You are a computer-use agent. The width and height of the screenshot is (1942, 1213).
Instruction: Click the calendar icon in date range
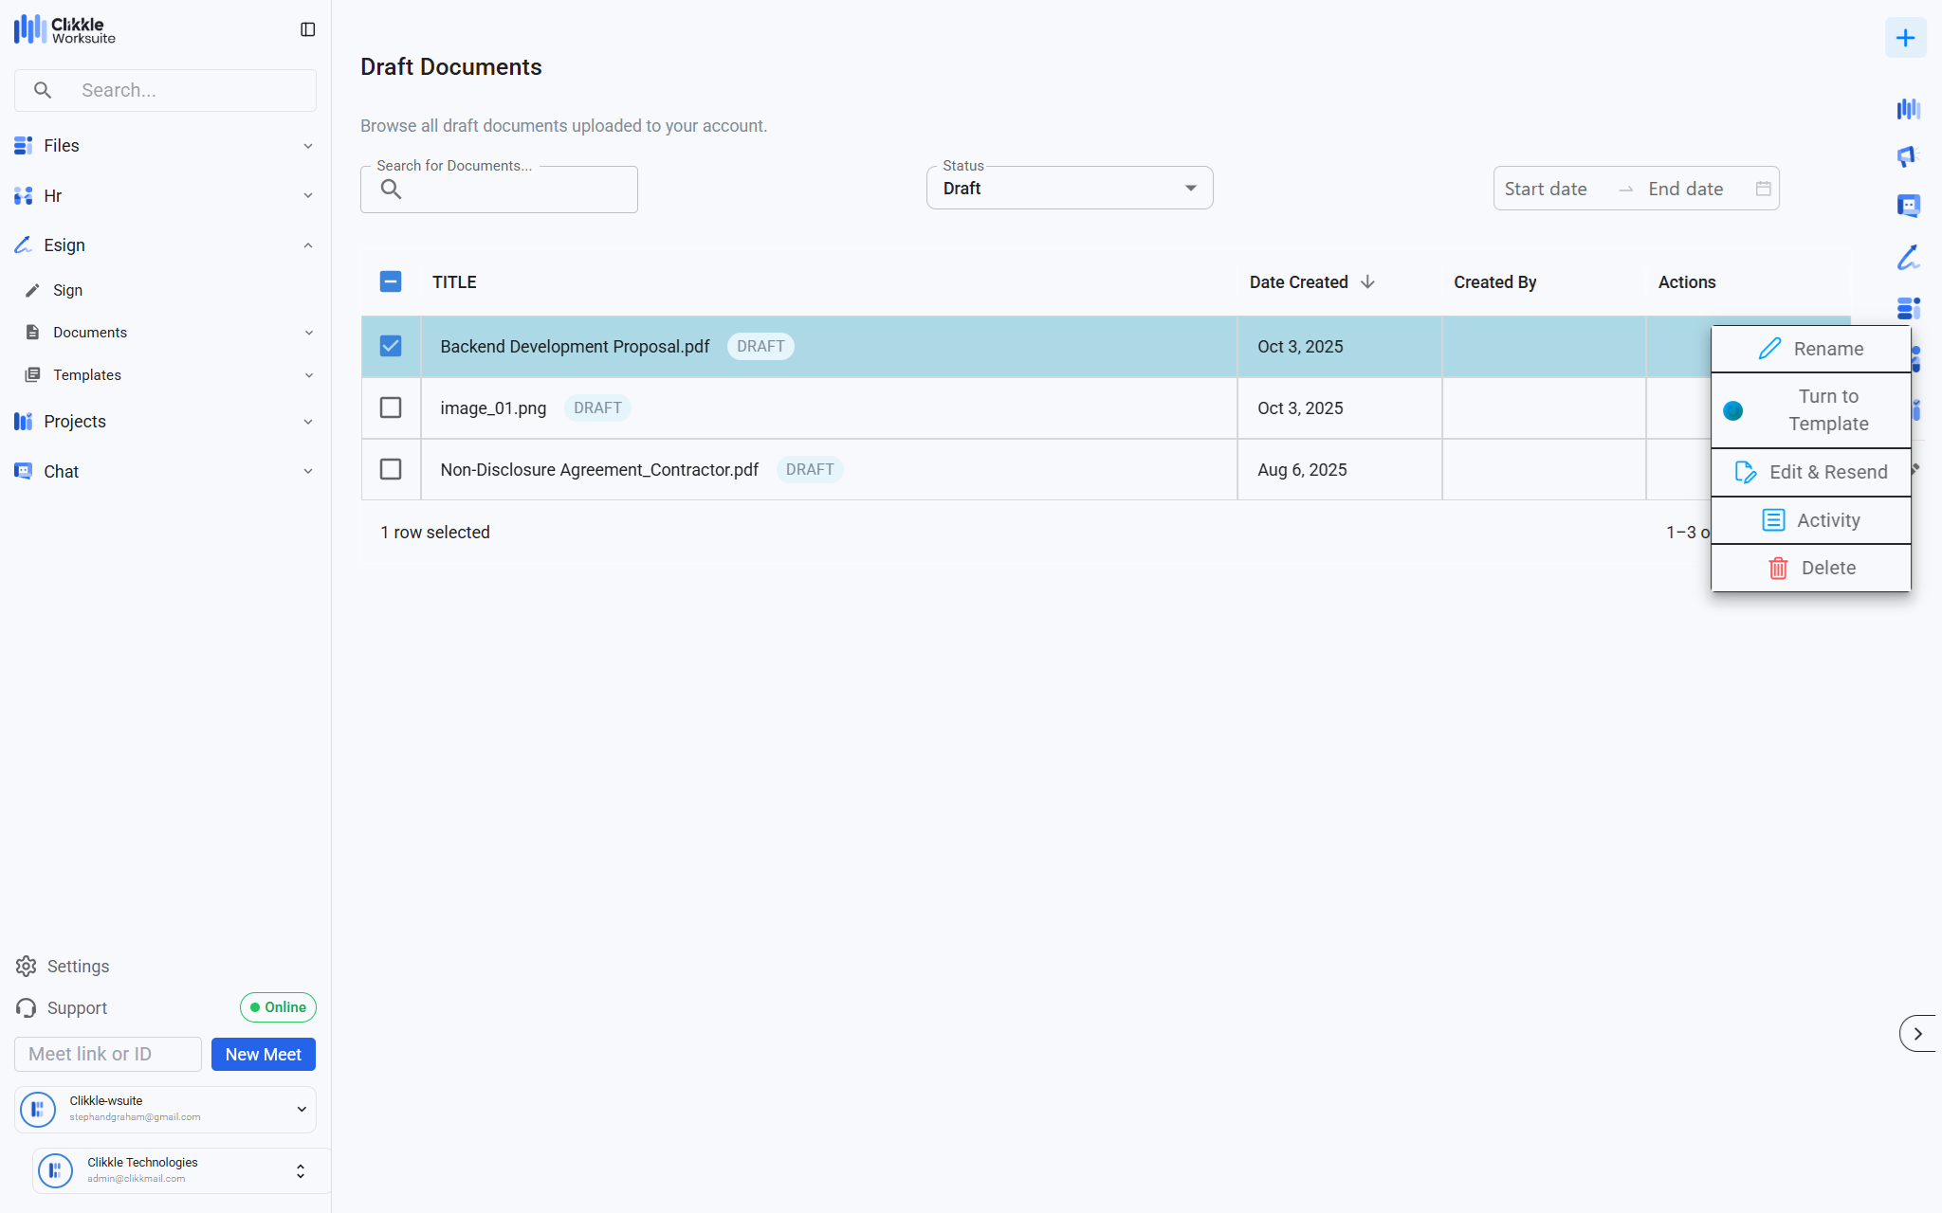pos(1763,189)
